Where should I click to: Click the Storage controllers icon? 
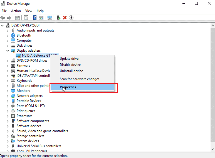point(13,136)
